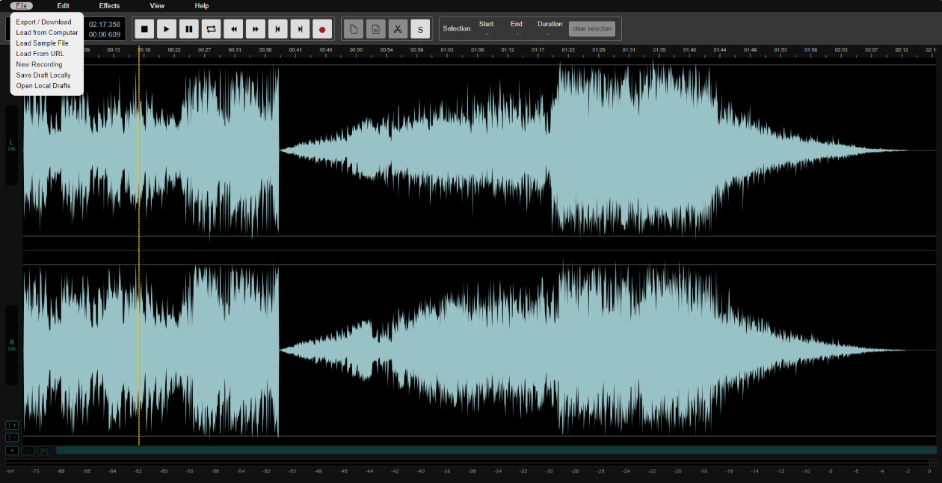This screenshot has width=942, height=483.
Task: Open the Effects menu
Action: [x=110, y=6]
